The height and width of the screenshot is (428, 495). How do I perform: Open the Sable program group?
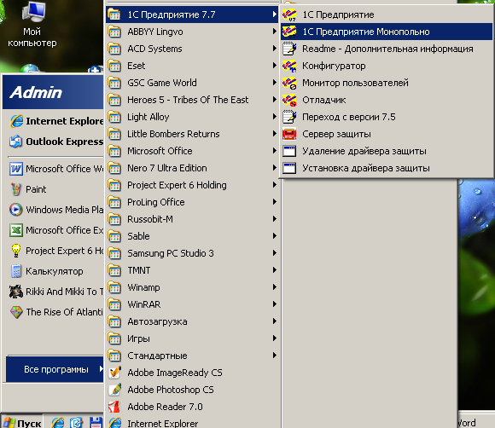click(192, 236)
